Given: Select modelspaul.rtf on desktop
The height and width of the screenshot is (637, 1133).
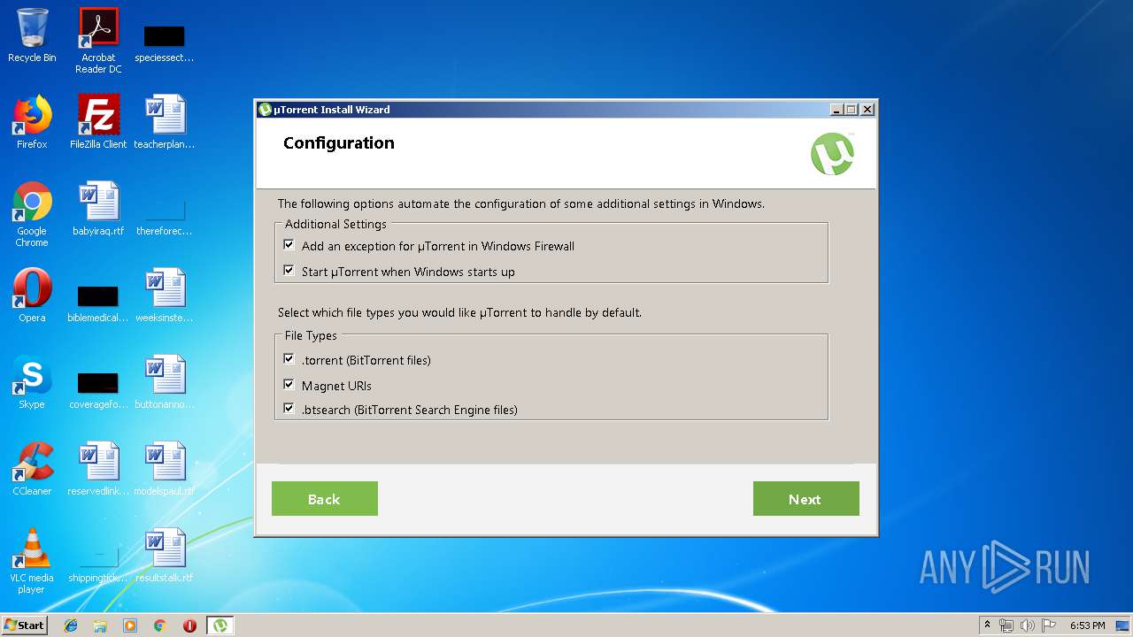Looking at the screenshot, I should pyautogui.click(x=165, y=469).
